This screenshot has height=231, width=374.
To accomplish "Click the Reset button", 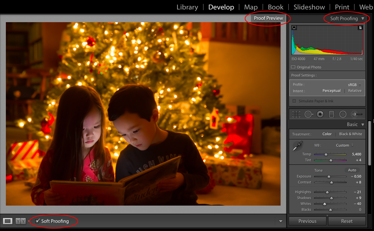I will point(347,221).
